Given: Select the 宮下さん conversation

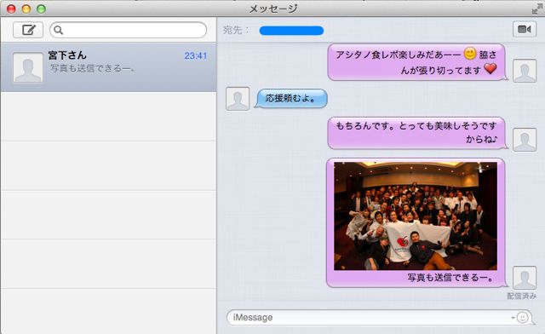Looking at the screenshot, I should pyautogui.click(x=108, y=67).
